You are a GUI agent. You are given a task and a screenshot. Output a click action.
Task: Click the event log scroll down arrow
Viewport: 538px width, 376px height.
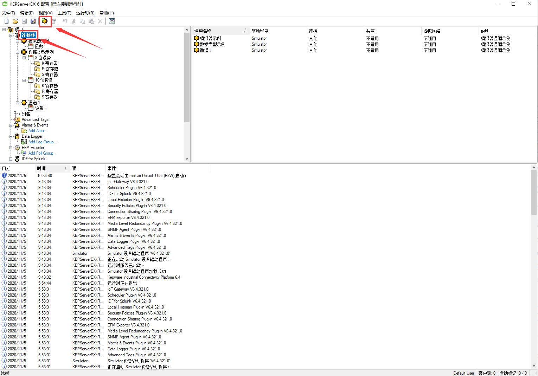(534, 365)
